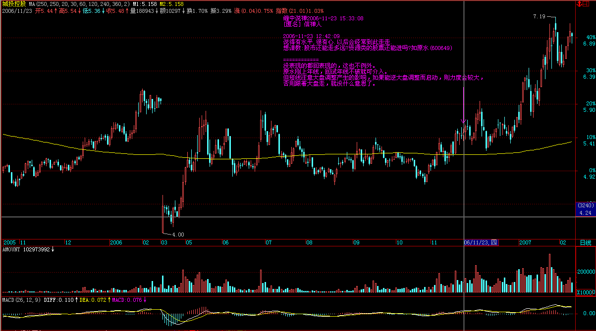This screenshot has width=596, height=331.
Task: Click the red window layout icon
Action: pos(587,4)
